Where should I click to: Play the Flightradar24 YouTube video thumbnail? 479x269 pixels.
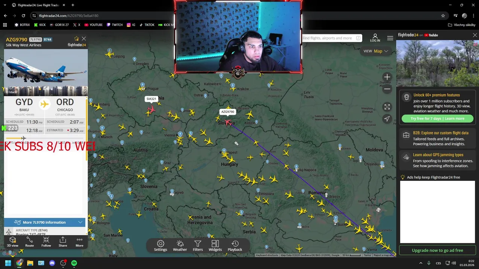437,63
